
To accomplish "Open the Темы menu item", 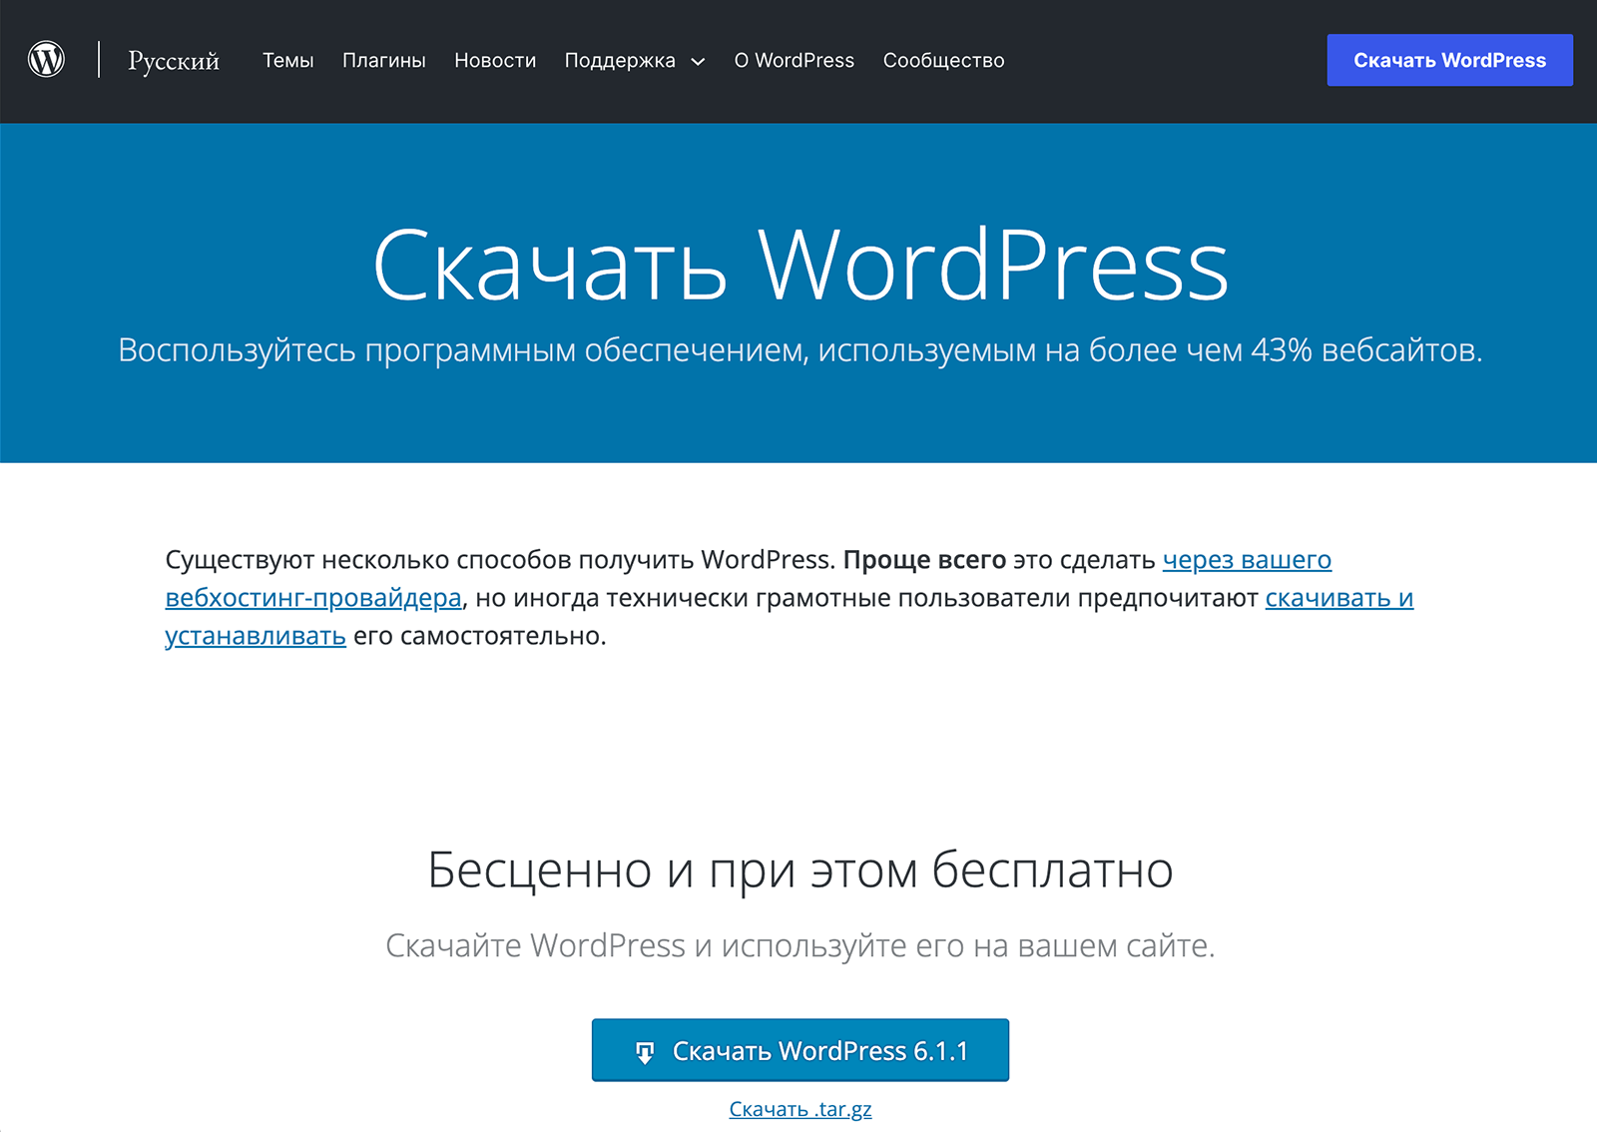I will (x=287, y=61).
